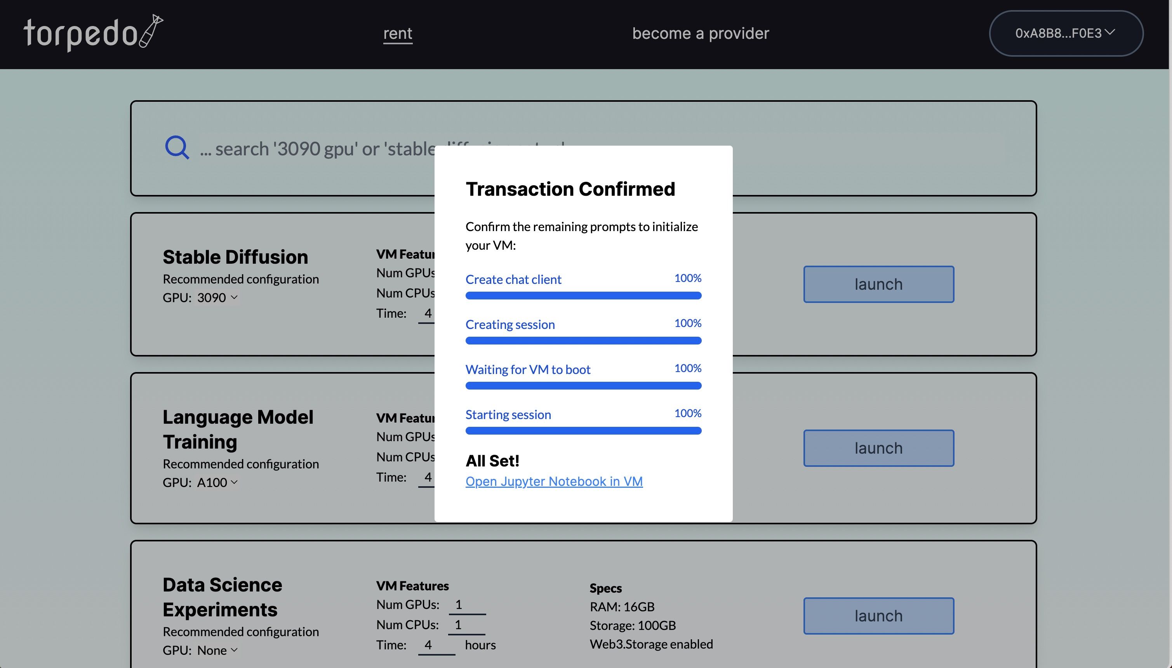Click the Creating session label

pos(510,324)
